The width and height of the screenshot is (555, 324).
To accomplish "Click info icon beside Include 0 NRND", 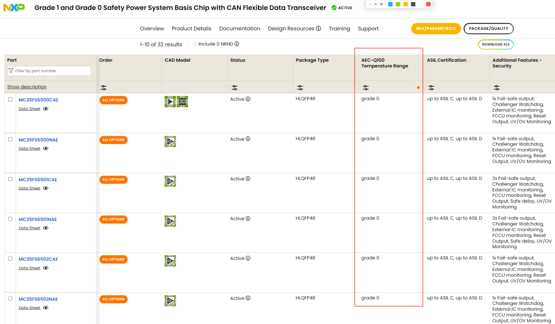I will click(x=237, y=44).
